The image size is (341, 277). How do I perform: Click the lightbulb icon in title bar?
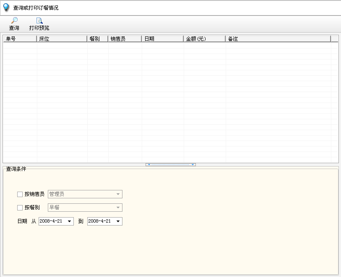click(6, 8)
